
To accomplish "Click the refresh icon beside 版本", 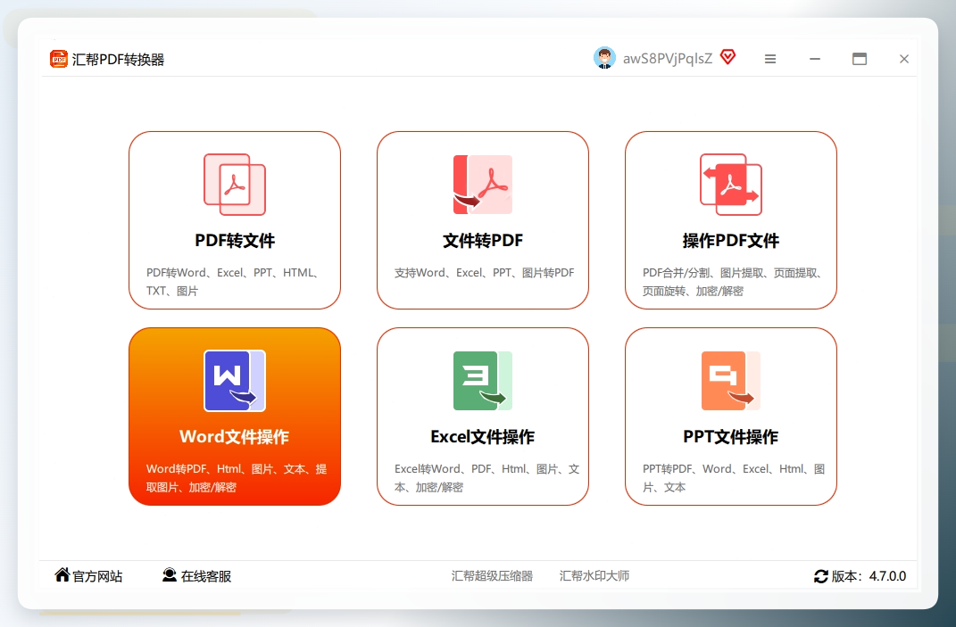I will click(821, 576).
